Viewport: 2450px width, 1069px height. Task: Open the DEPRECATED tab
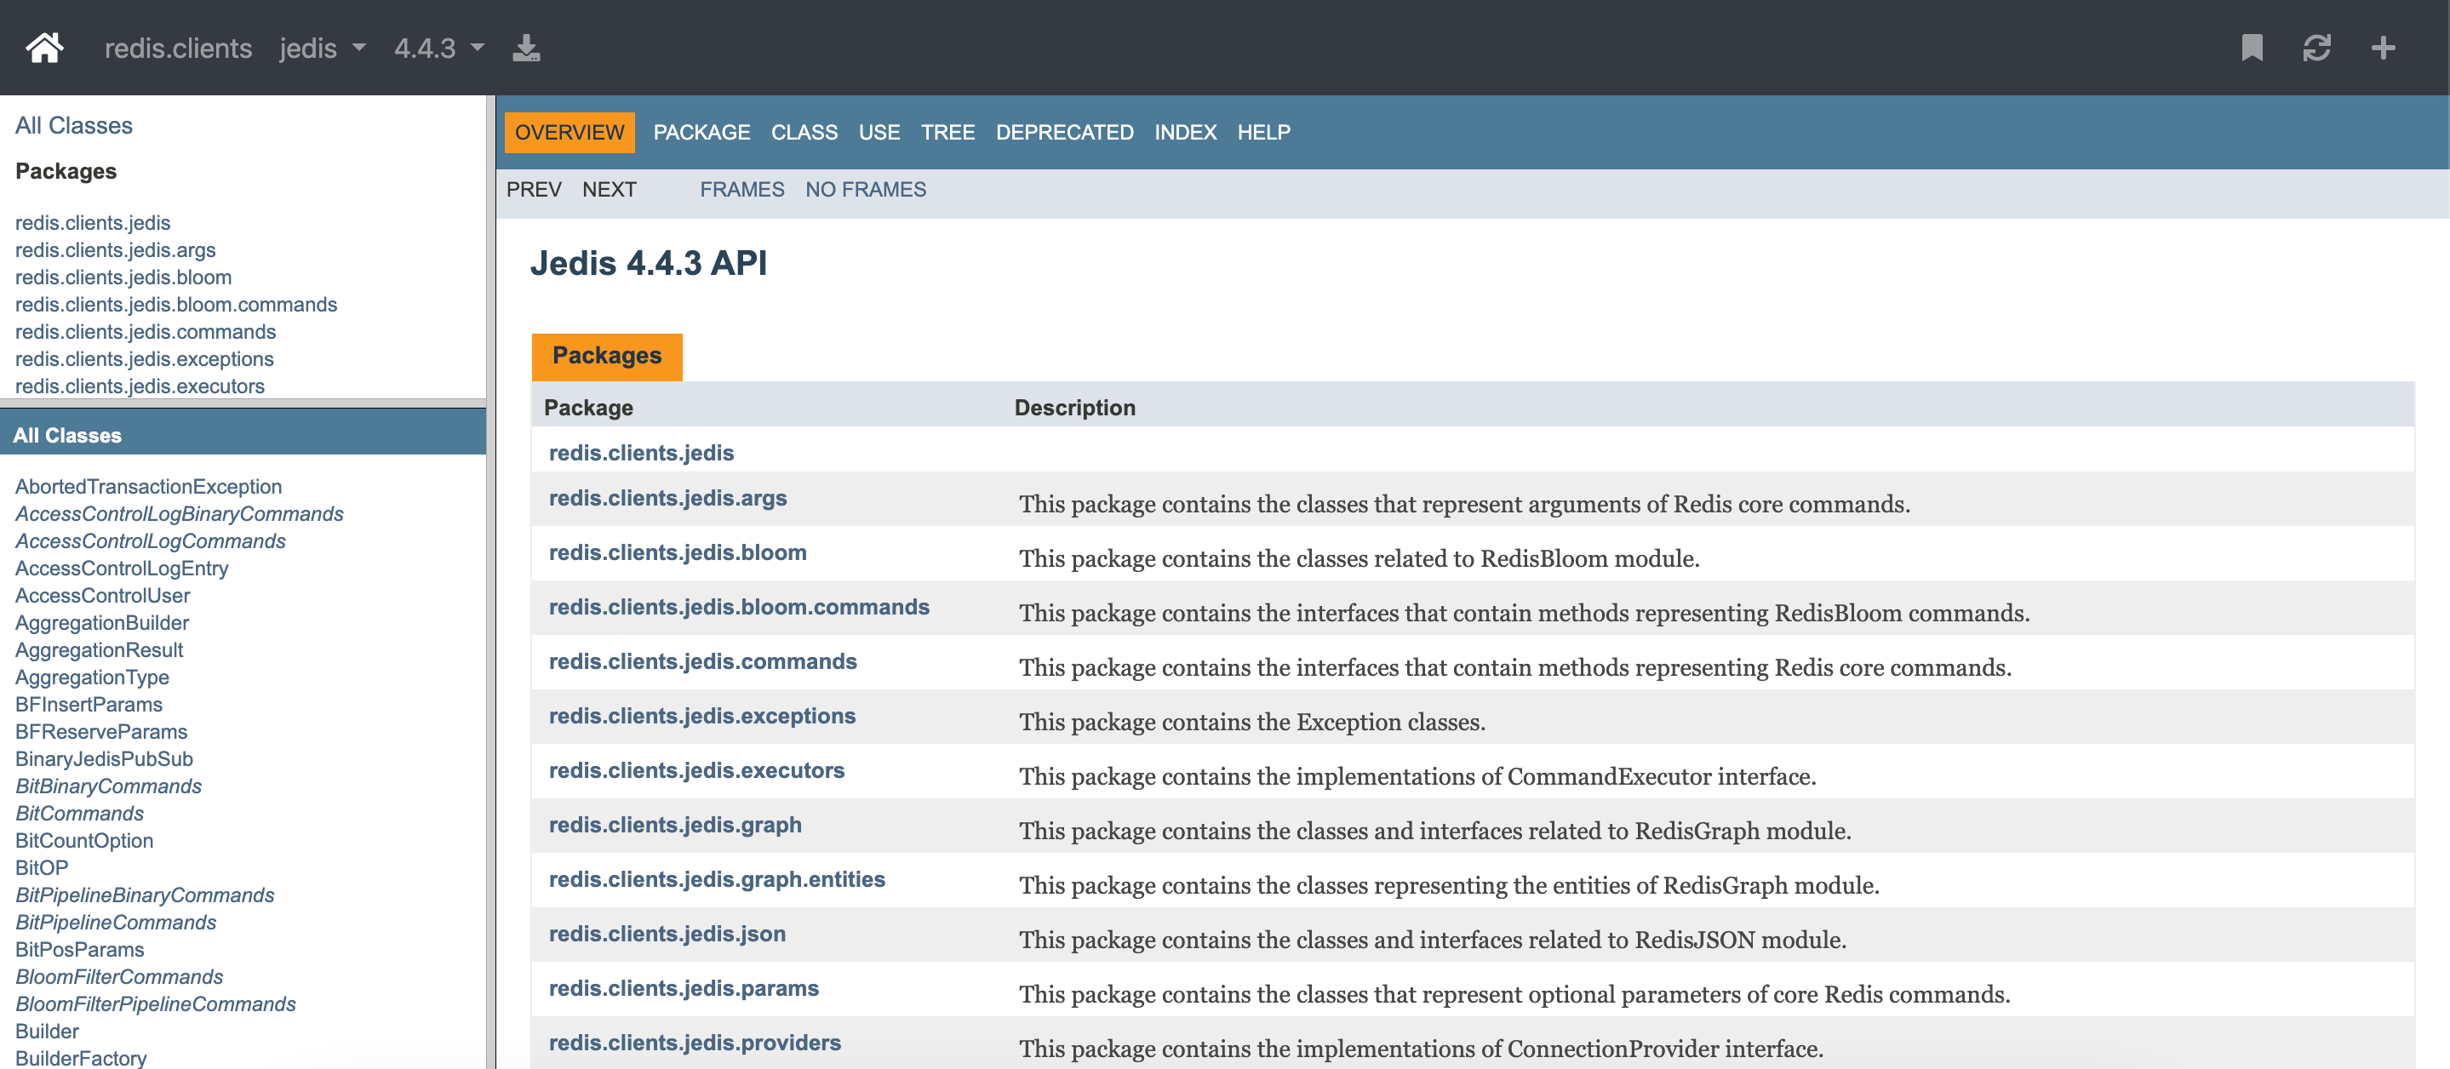coord(1064,132)
